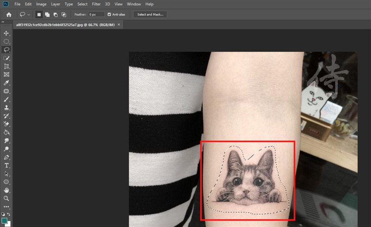Enable Intersect with selection mode

pos(63,14)
